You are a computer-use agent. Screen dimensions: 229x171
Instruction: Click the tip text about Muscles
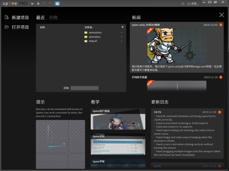pyautogui.click(x=59, y=112)
